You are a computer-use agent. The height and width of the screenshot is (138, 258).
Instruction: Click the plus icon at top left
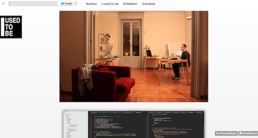pos(3,3)
